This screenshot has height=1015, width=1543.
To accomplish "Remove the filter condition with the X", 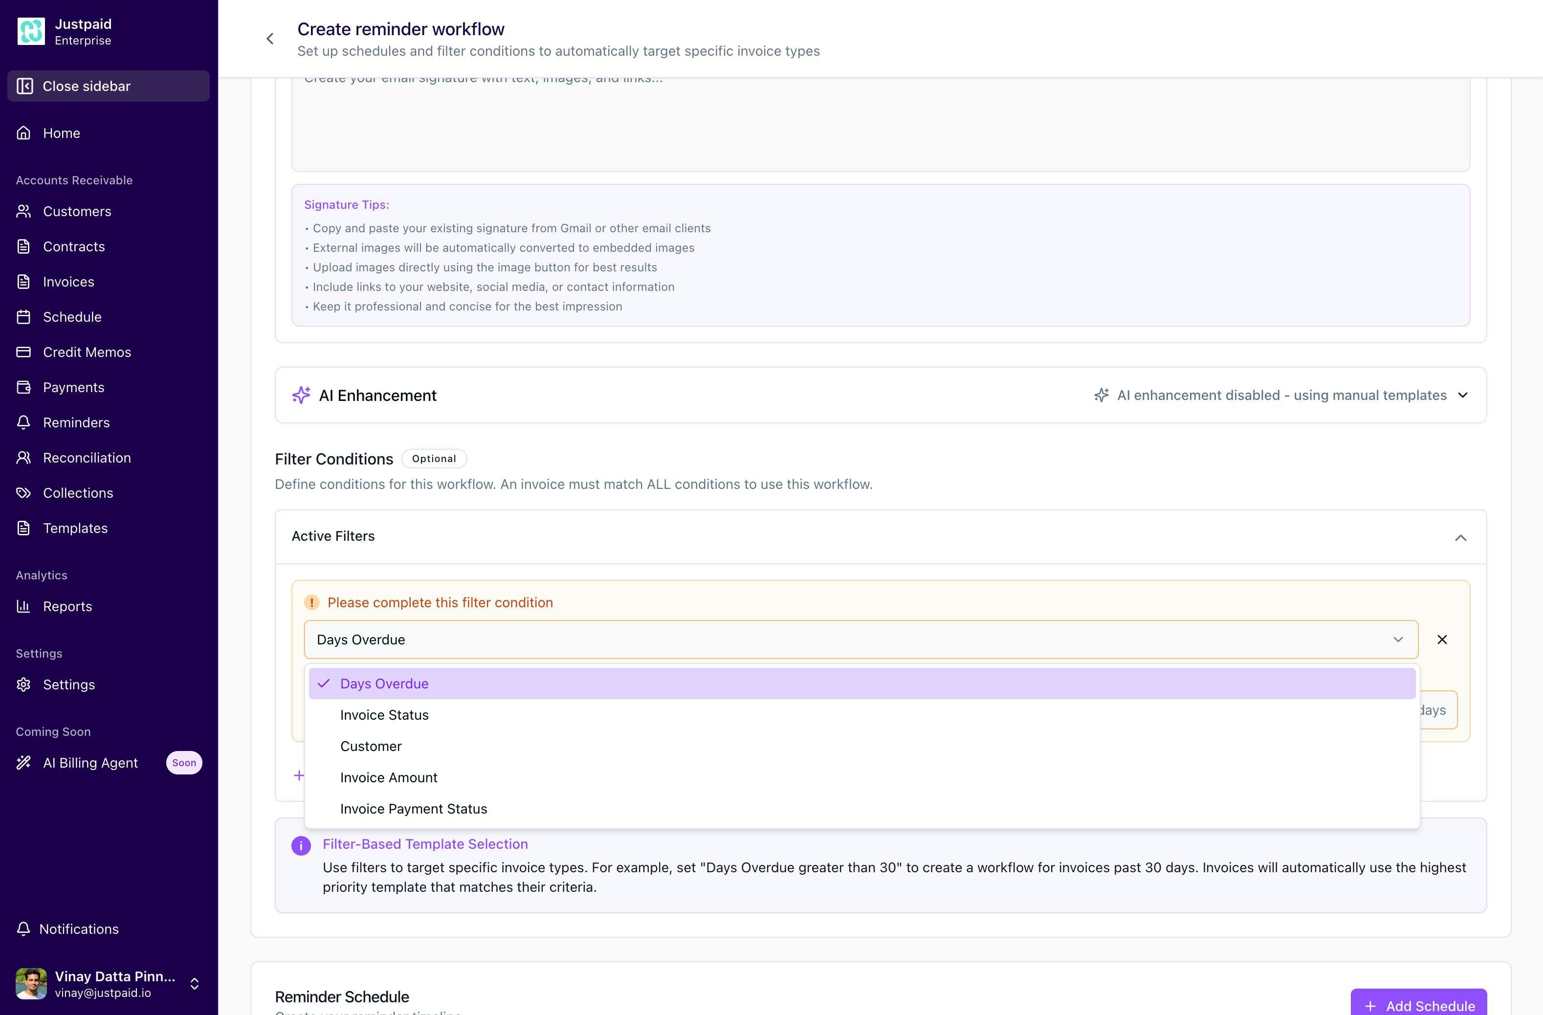I will tap(1442, 639).
